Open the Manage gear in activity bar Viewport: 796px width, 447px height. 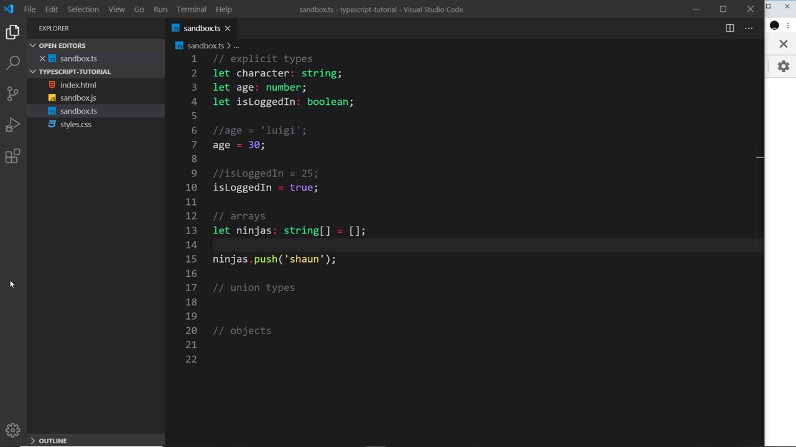[x=12, y=430]
